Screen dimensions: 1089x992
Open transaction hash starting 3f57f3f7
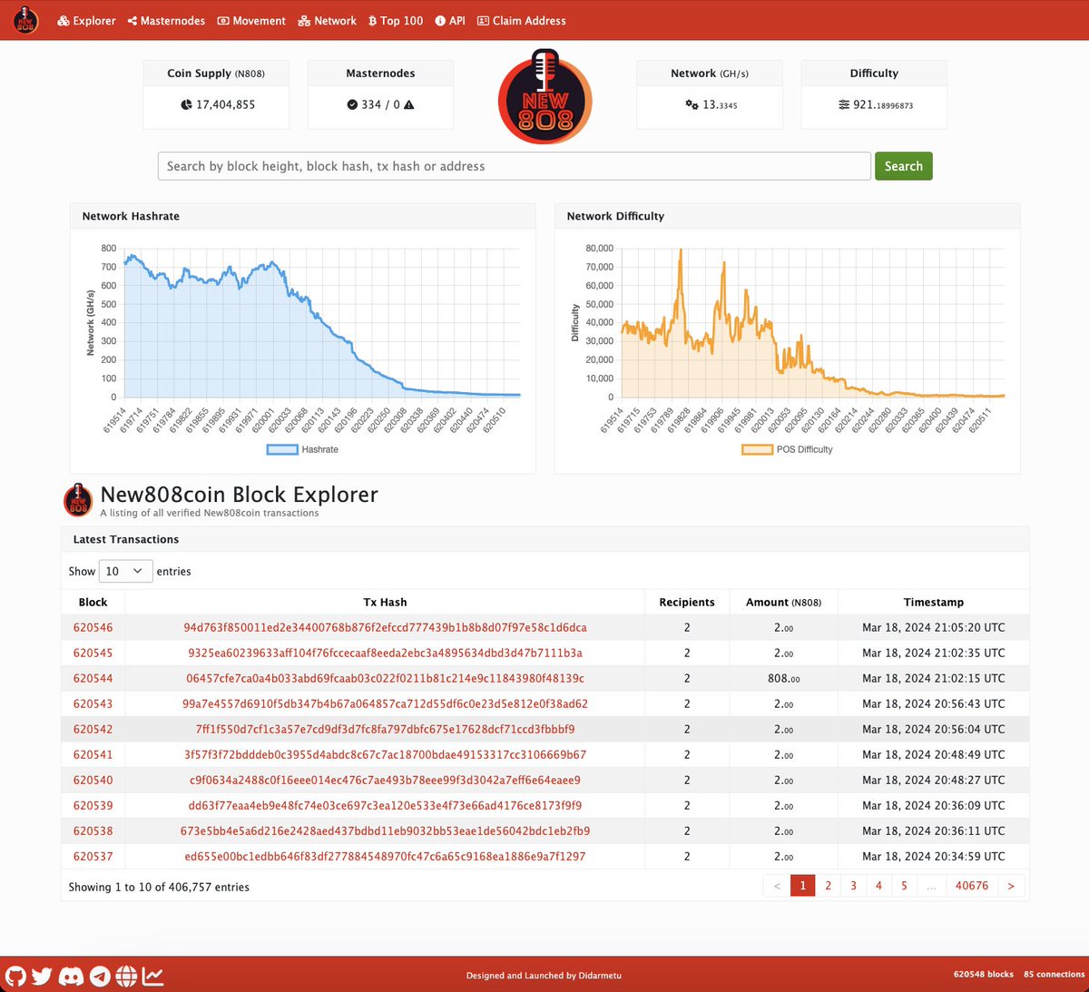(x=385, y=754)
